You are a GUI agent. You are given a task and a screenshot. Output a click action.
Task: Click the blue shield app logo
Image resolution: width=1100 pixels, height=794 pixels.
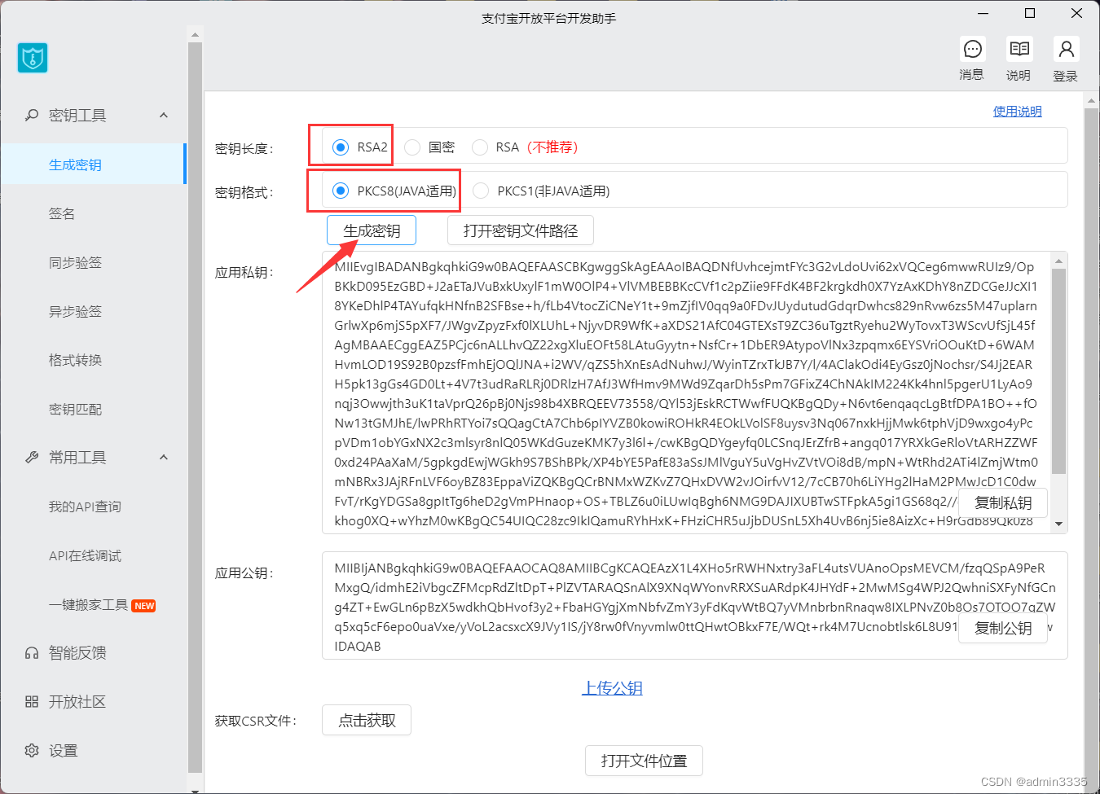[x=33, y=58]
